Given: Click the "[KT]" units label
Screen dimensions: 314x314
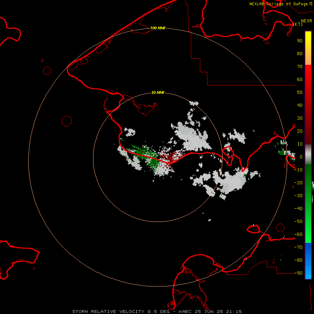Looking at the screenshot, I should [298, 24].
